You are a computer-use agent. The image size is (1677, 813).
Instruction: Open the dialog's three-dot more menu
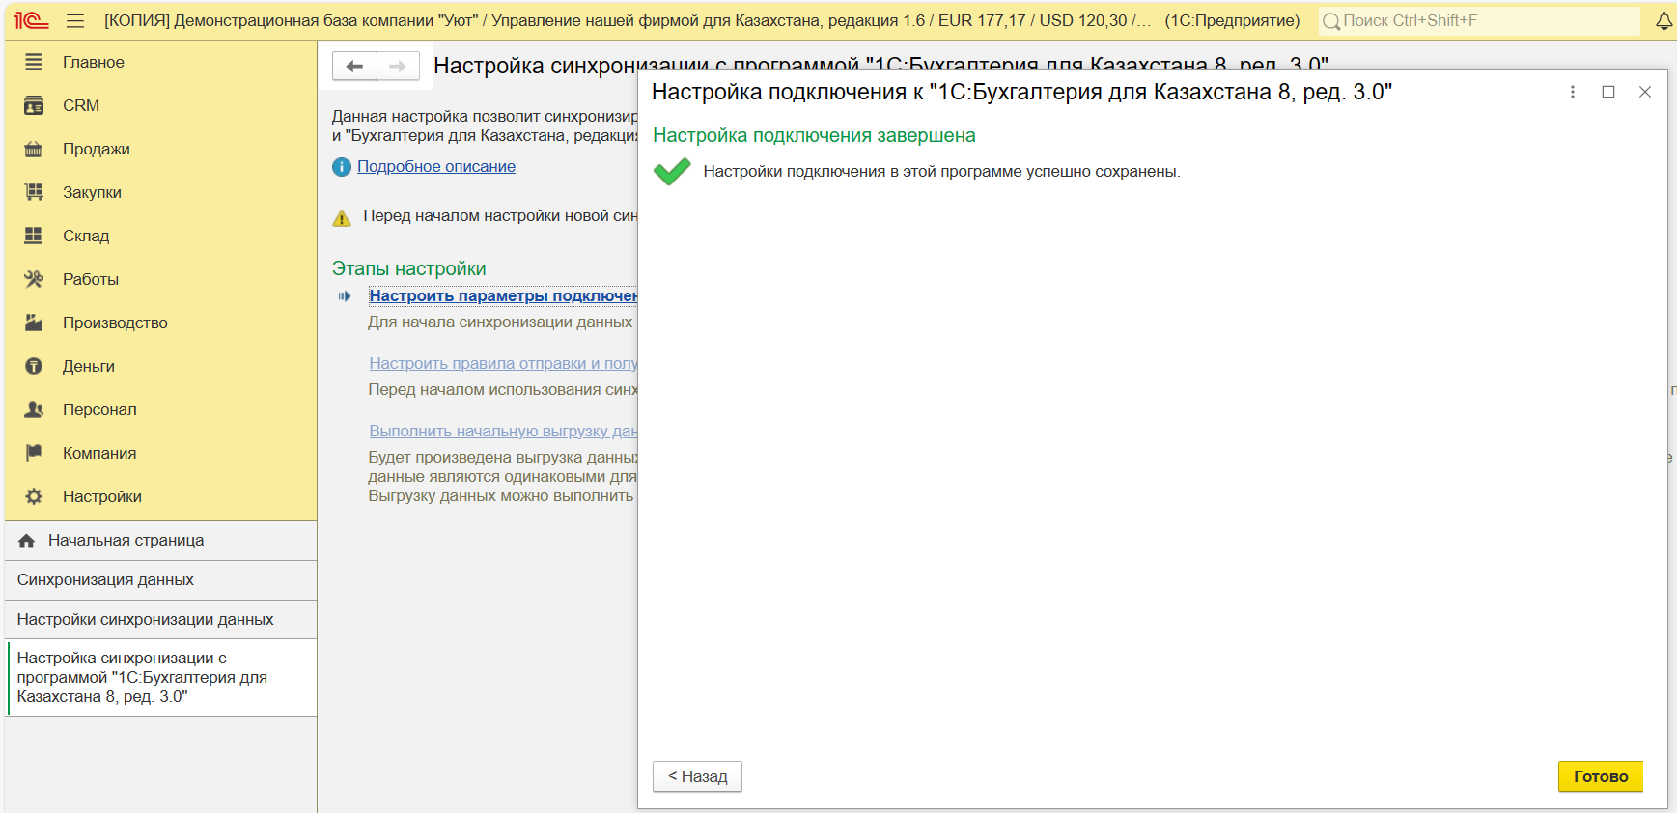click(x=1572, y=92)
